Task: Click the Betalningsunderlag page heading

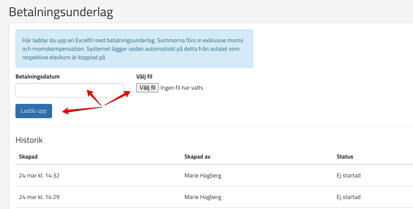Action: pos(61,12)
